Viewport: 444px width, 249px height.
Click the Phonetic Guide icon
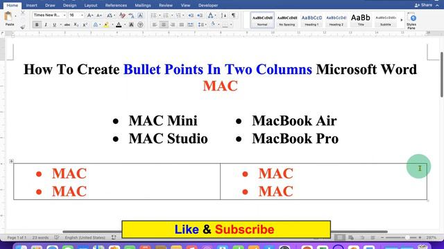(131, 15)
